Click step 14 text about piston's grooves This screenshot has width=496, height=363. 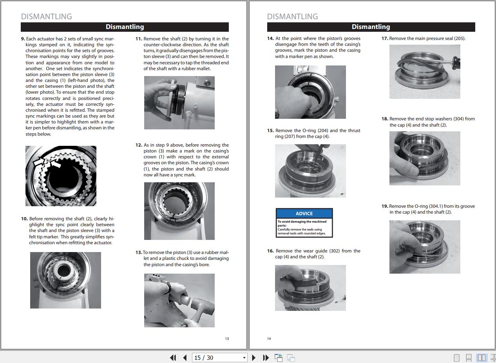(314, 47)
